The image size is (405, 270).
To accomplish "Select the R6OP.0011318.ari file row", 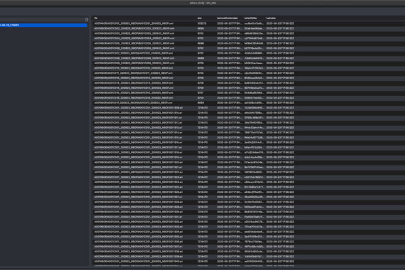I will pos(249,152).
